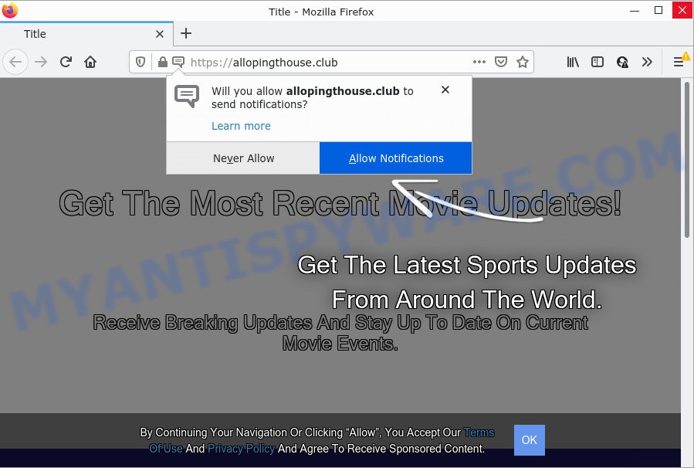Open the Firefox hamburger menu
Screen dimensions: 694x468
679,62
